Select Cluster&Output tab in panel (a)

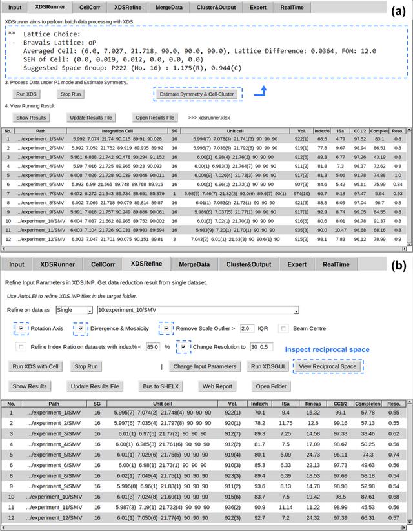point(216,8)
